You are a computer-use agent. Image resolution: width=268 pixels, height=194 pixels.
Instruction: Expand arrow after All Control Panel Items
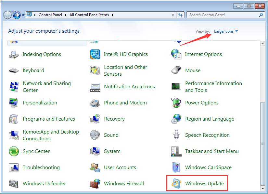[x=113, y=15]
